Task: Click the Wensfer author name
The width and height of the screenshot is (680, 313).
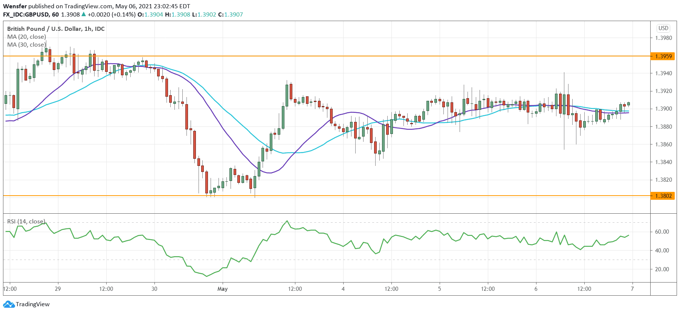Action: pyautogui.click(x=15, y=6)
